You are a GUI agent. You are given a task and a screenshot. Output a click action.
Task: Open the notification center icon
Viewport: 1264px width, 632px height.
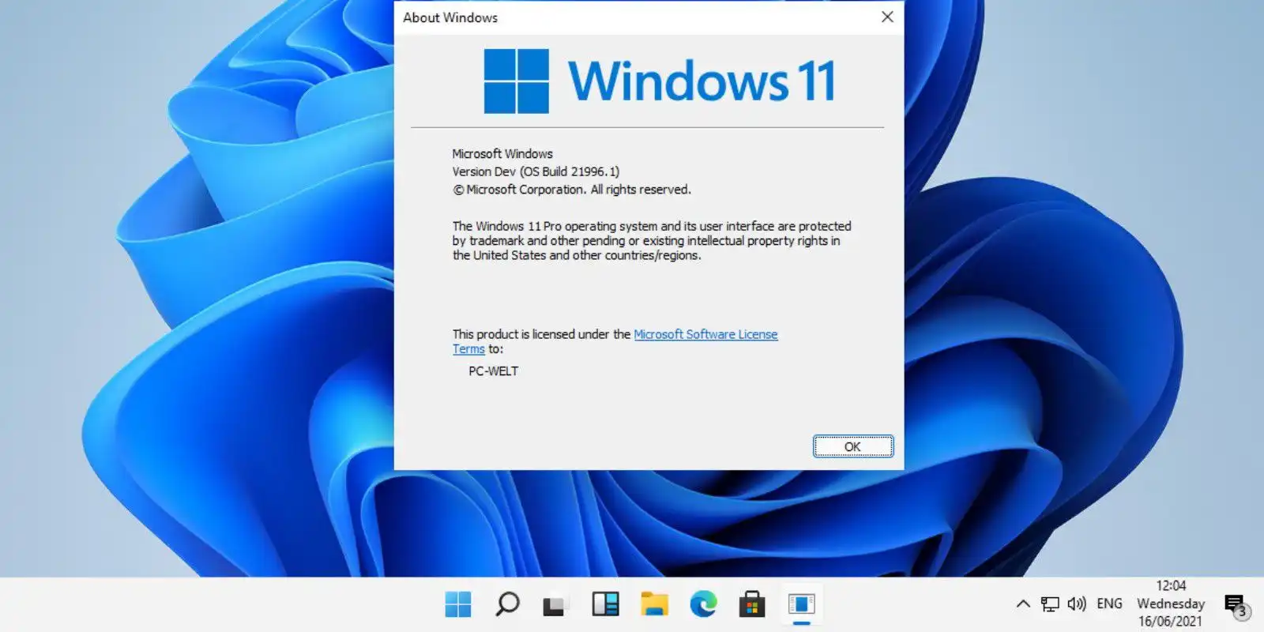1236,606
